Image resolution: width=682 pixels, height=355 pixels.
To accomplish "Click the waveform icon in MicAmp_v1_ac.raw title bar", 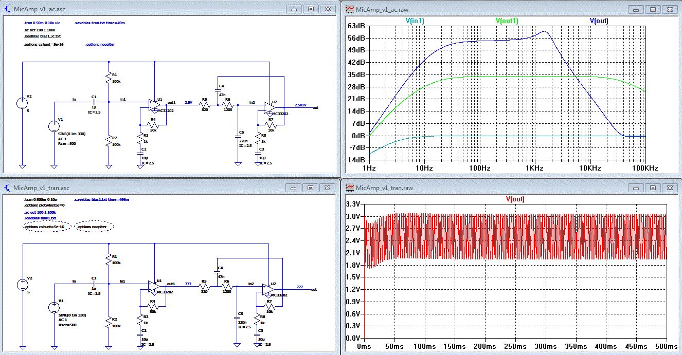I will click(349, 9).
